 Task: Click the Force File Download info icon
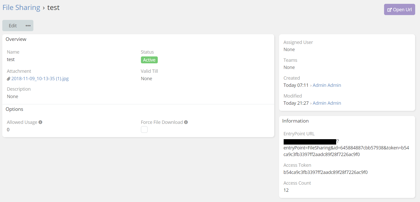[x=186, y=122]
